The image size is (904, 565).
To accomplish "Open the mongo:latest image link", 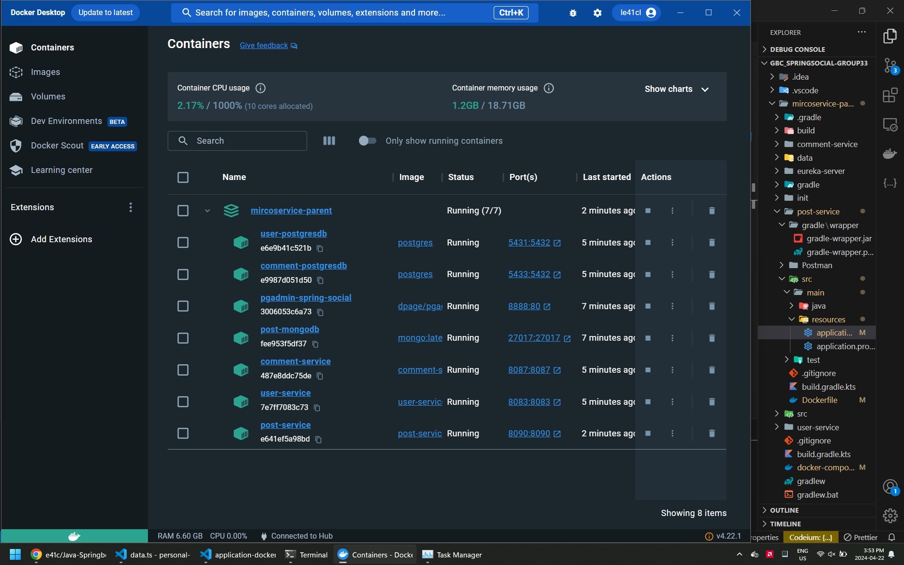I will [420, 338].
